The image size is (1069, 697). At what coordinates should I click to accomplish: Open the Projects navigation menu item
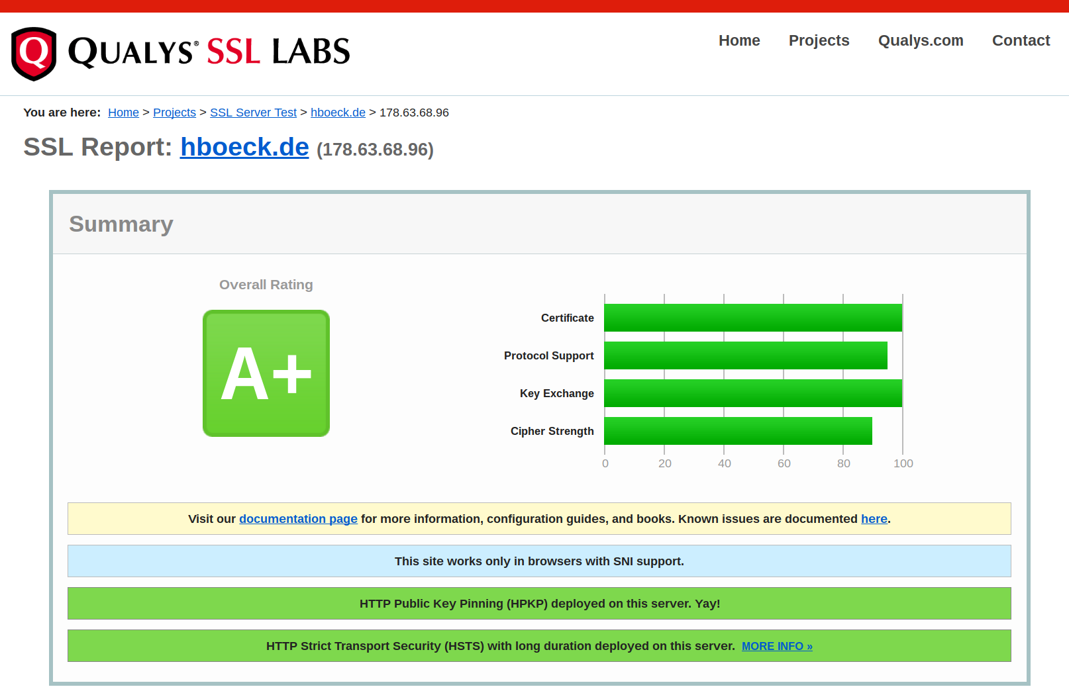coord(819,40)
